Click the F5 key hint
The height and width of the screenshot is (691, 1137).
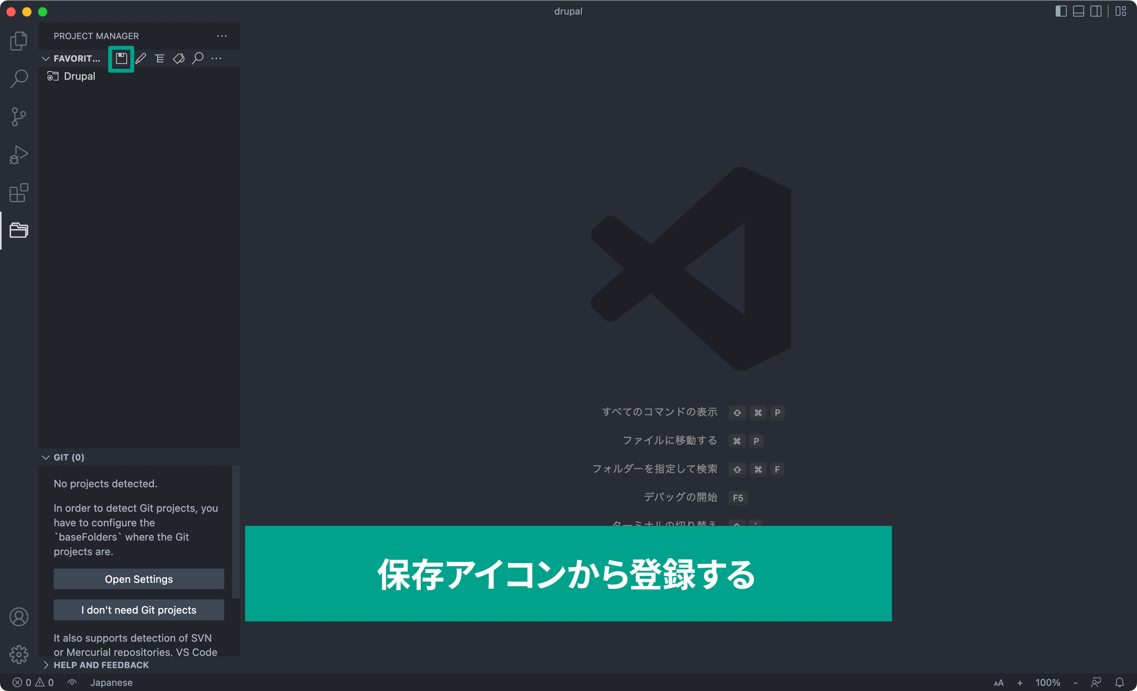click(738, 498)
